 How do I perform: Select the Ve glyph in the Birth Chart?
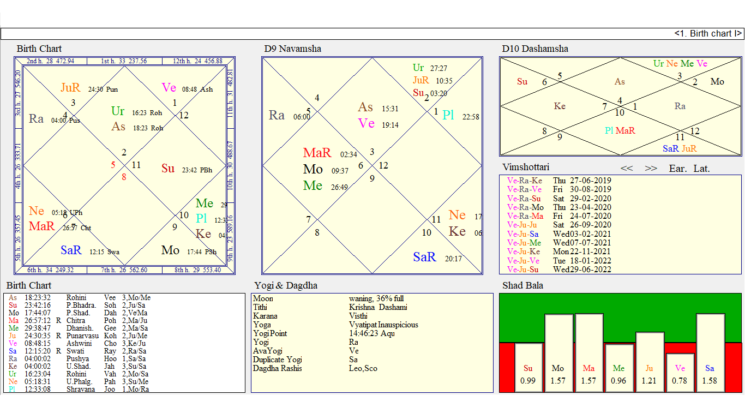pyautogui.click(x=170, y=88)
